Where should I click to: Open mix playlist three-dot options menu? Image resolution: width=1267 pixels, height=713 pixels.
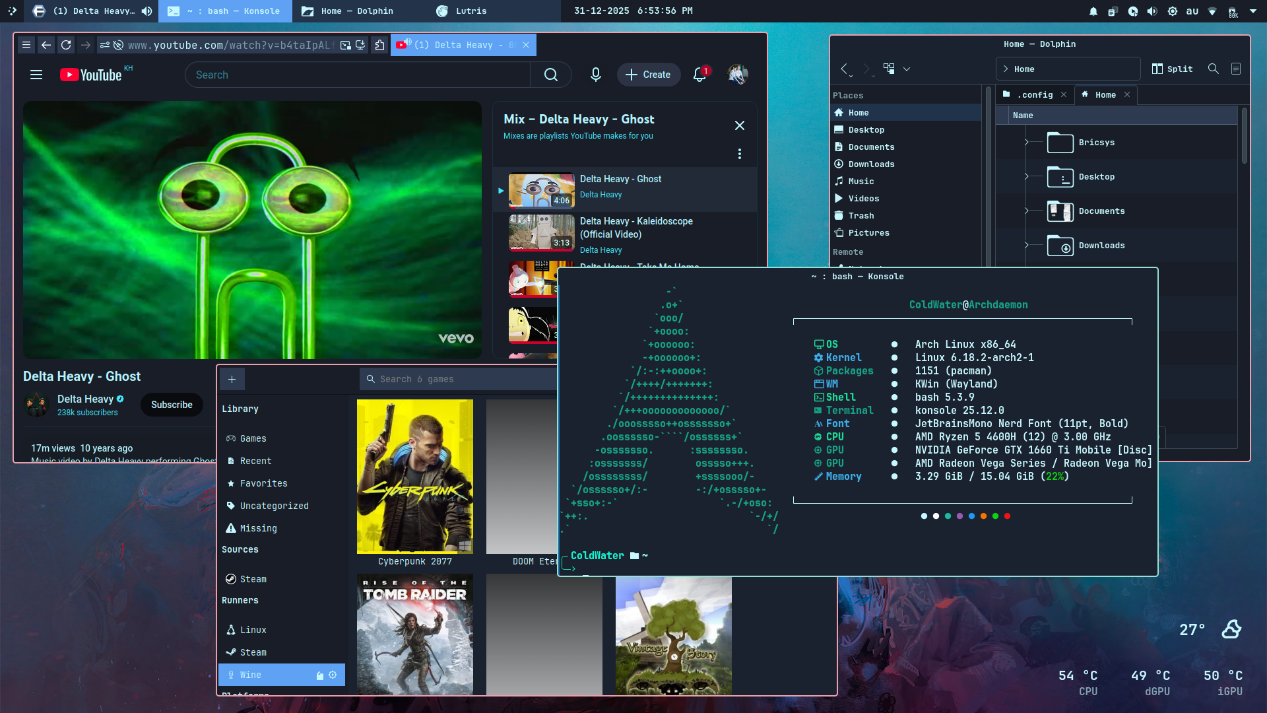click(x=739, y=154)
